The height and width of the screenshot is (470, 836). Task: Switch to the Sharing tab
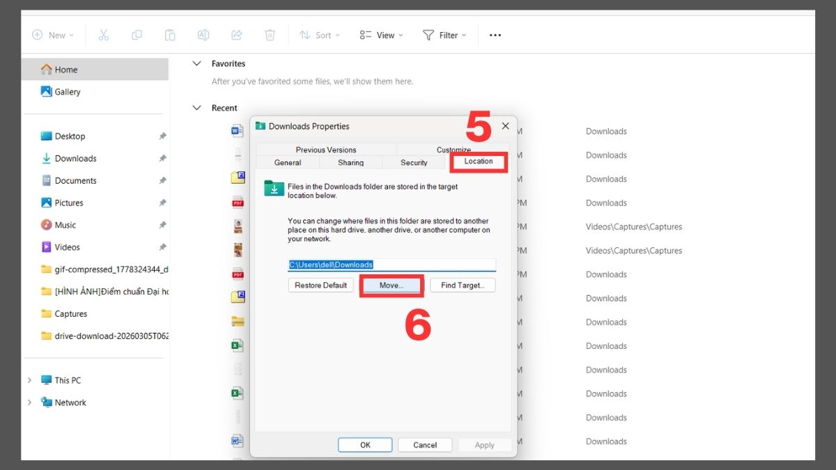click(350, 162)
